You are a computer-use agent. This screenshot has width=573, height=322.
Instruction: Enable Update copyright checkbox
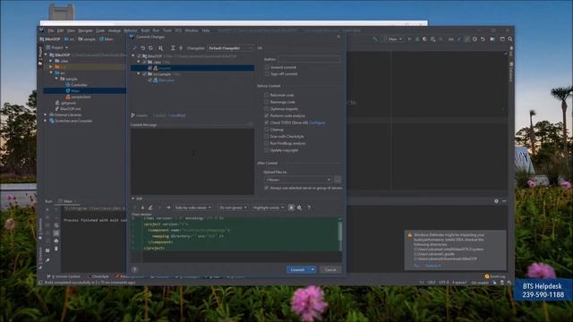[x=267, y=150]
